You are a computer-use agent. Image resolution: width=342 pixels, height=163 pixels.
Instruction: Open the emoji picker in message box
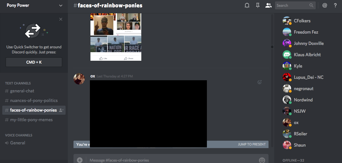tap(262, 160)
